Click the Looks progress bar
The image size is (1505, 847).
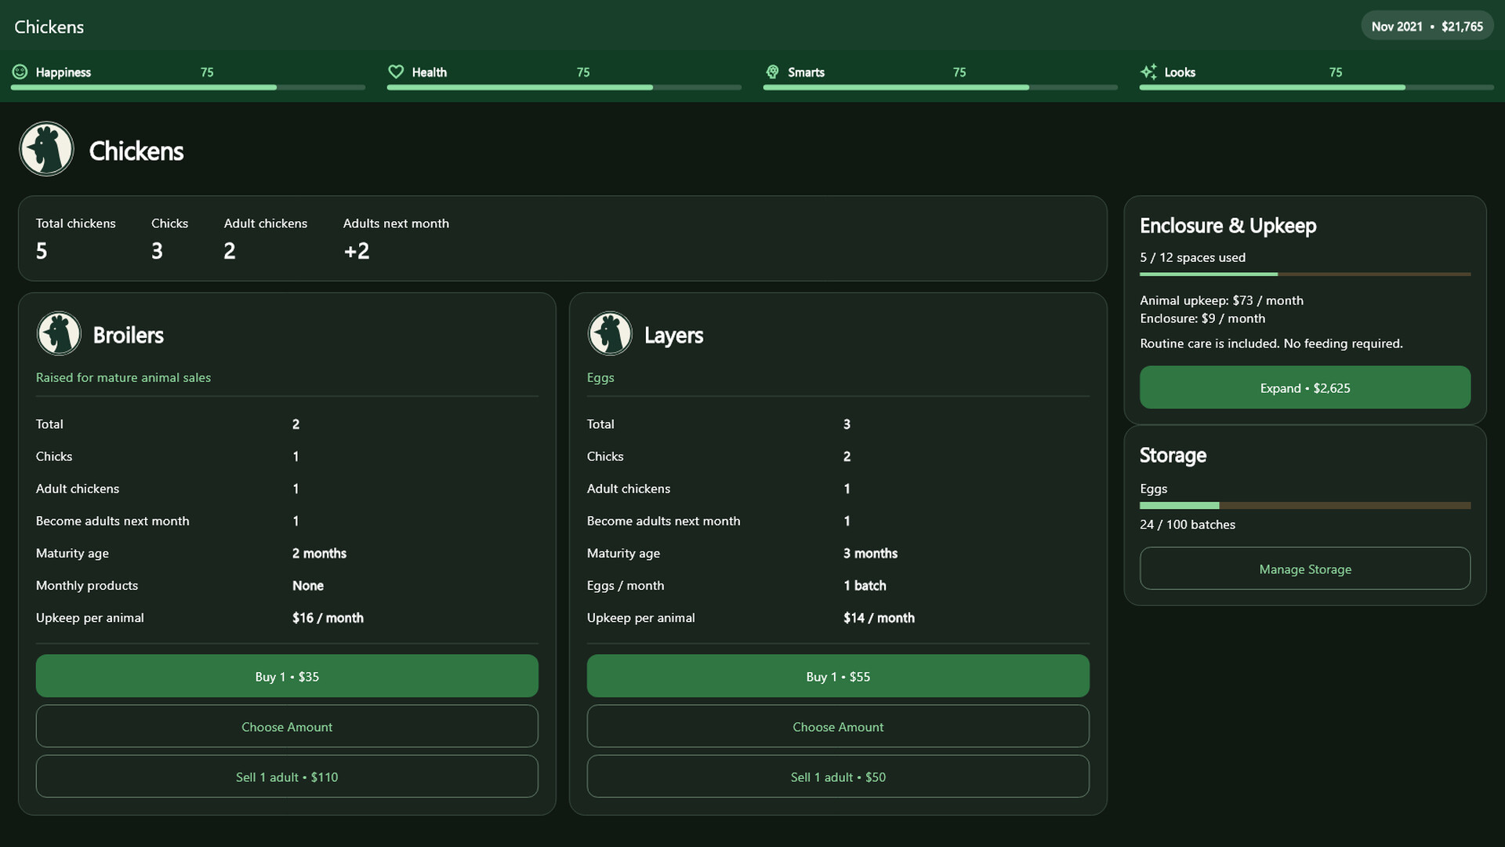[x=1317, y=88]
